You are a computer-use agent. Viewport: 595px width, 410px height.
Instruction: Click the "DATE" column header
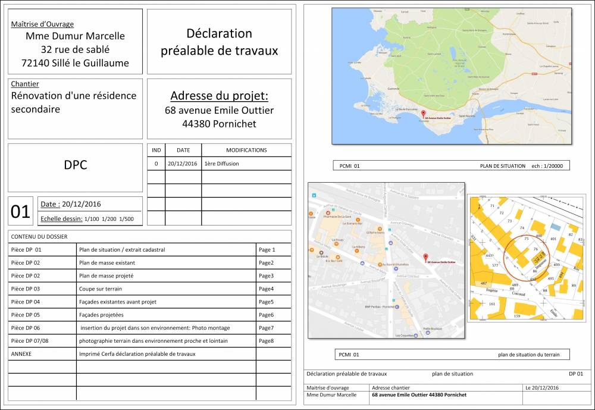pyautogui.click(x=183, y=151)
